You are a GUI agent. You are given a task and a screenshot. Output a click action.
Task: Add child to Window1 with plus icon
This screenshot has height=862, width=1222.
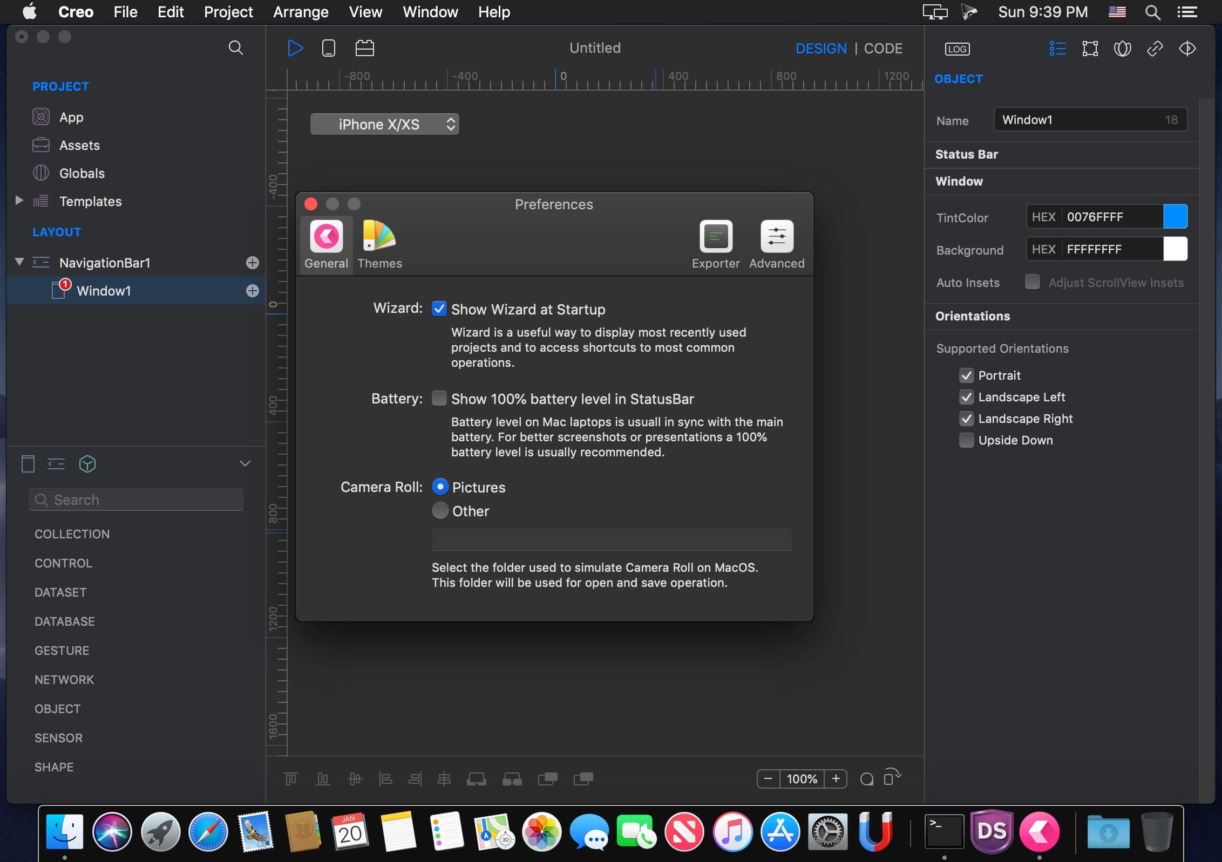pos(252,291)
